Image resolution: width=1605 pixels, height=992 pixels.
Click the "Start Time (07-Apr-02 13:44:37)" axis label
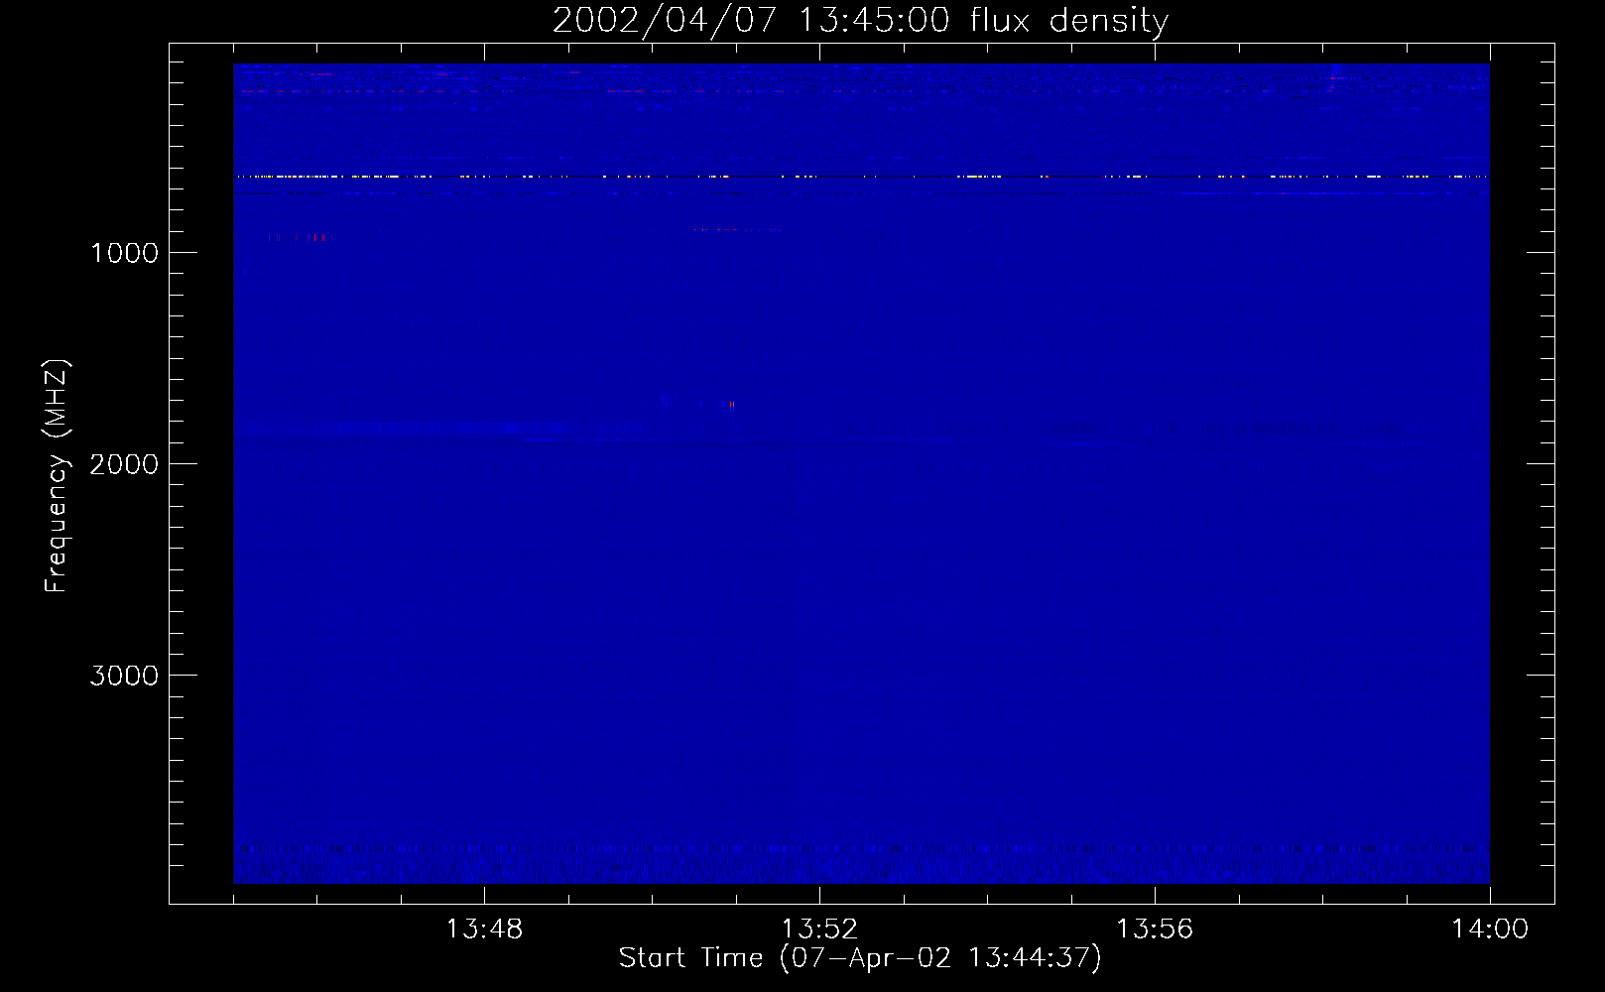click(860, 958)
